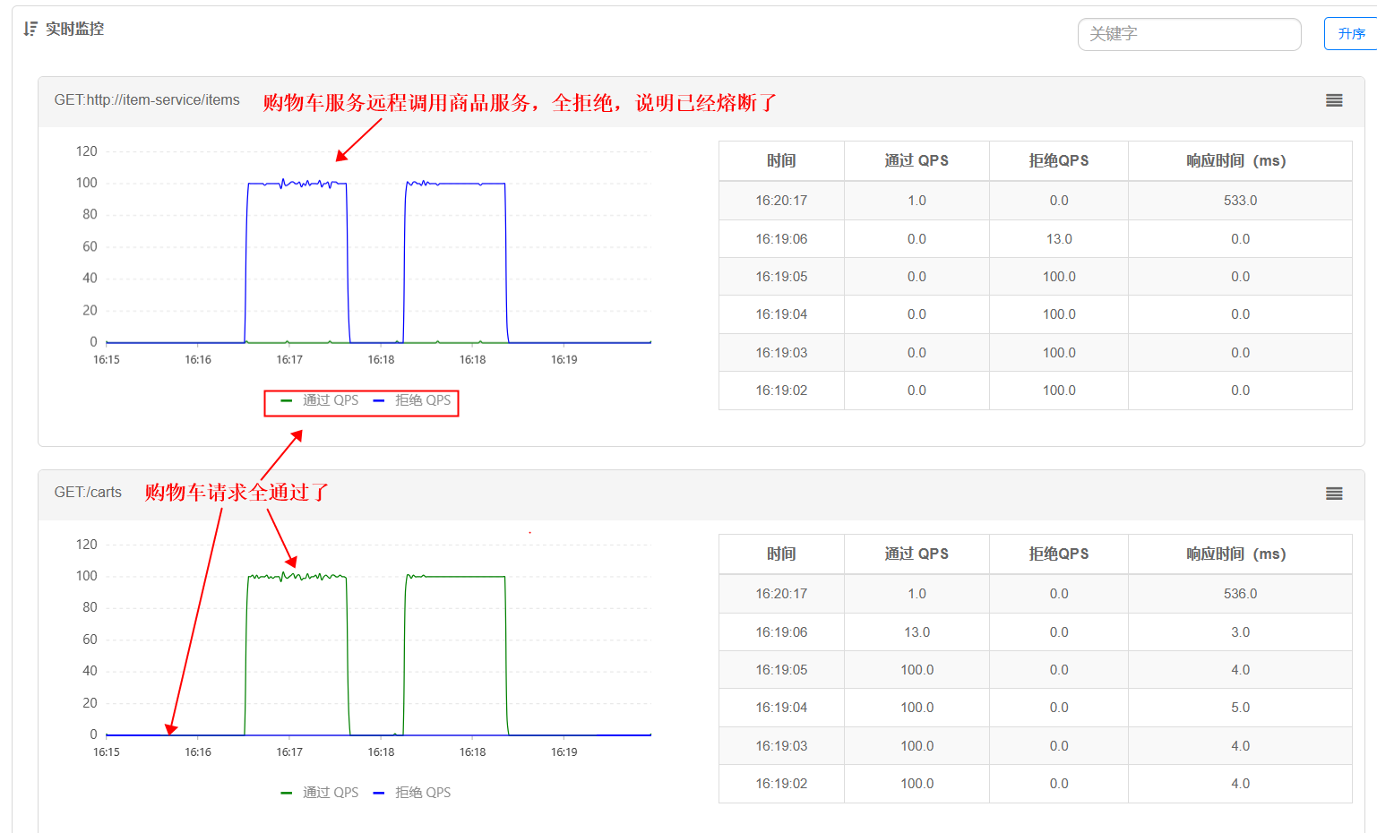Toggle 通过 QPS series in the item-service chart legend
The height and width of the screenshot is (833, 1377).
coord(321,400)
